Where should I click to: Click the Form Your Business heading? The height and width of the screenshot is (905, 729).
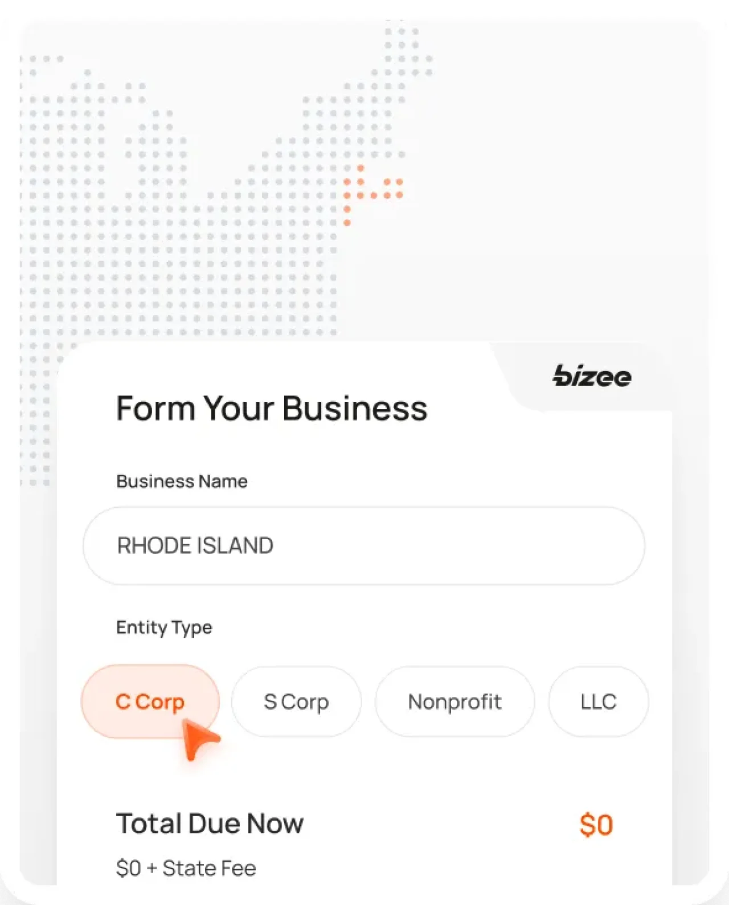(x=272, y=407)
